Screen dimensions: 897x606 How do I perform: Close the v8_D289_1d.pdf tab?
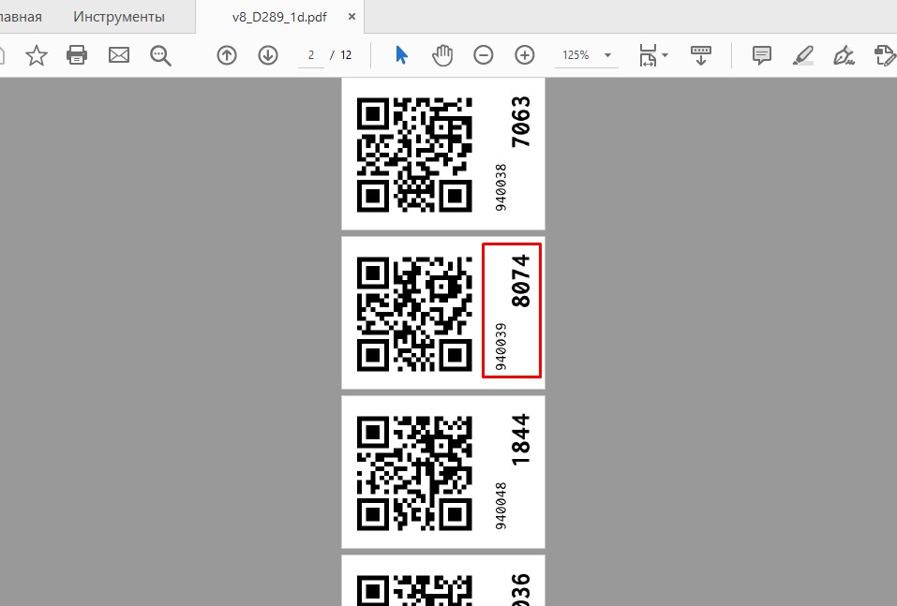(351, 17)
